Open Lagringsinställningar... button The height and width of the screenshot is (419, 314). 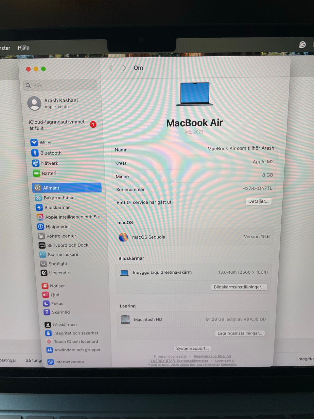pos(240,333)
